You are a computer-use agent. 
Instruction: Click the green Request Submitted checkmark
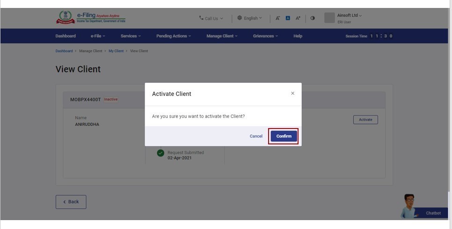(x=160, y=153)
